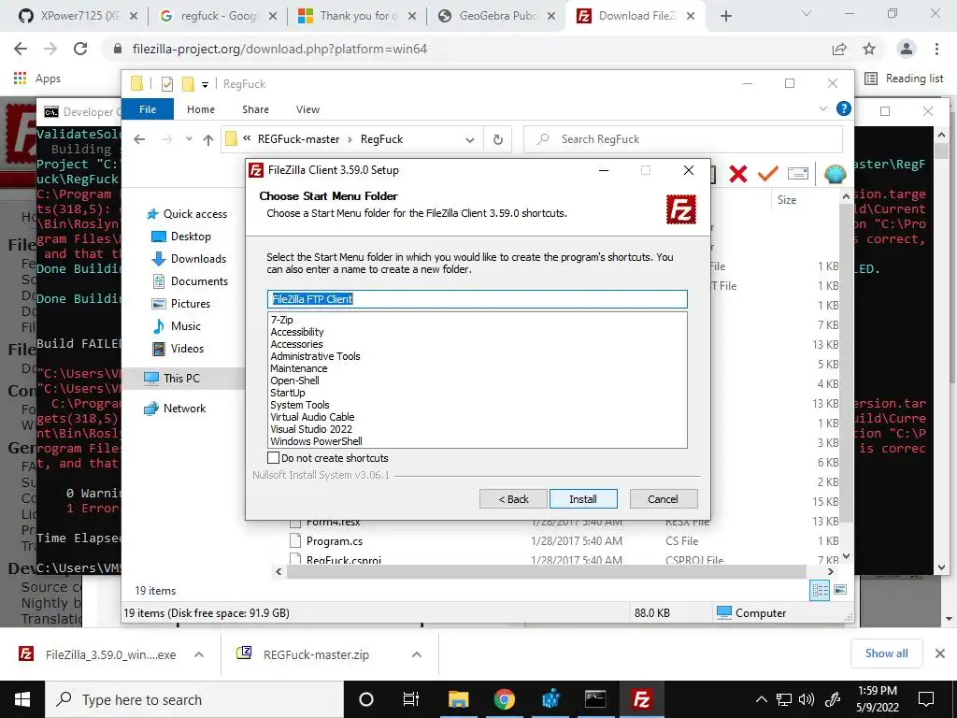Open the Share ribbon tab in Explorer
The height and width of the screenshot is (718, 957).
point(255,109)
